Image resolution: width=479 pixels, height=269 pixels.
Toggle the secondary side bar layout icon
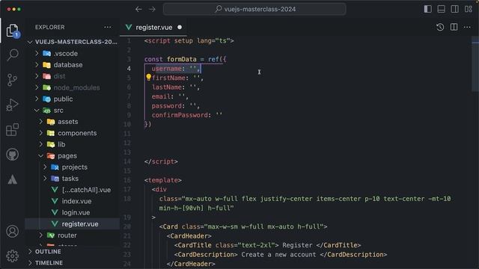454,9
